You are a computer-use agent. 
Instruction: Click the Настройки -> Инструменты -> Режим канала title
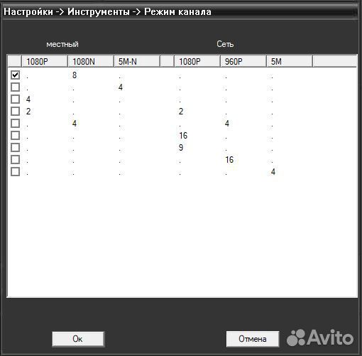(x=107, y=12)
